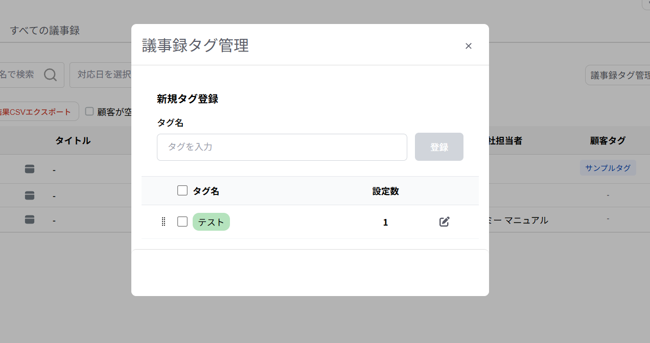Click the drag handle beside テスト tag
650x343 pixels.
click(x=164, y=222)
